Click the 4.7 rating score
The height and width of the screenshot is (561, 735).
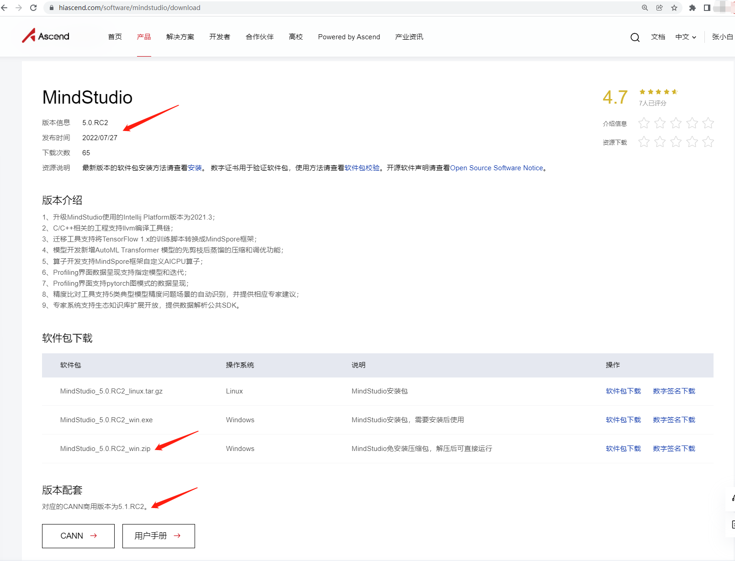(x=615, y=97)
